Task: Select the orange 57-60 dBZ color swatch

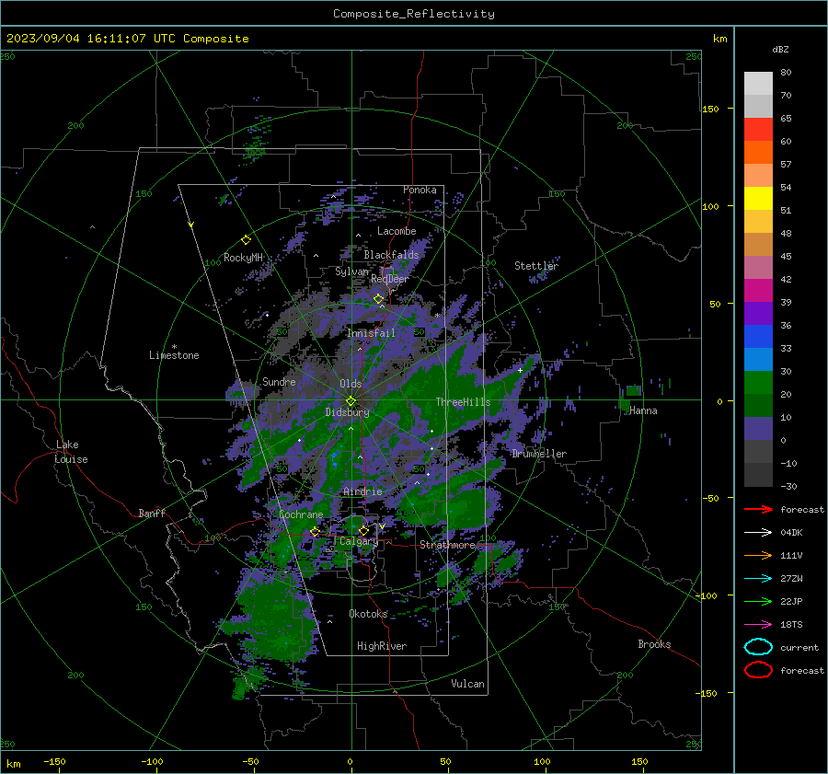Action: (758, 152)
